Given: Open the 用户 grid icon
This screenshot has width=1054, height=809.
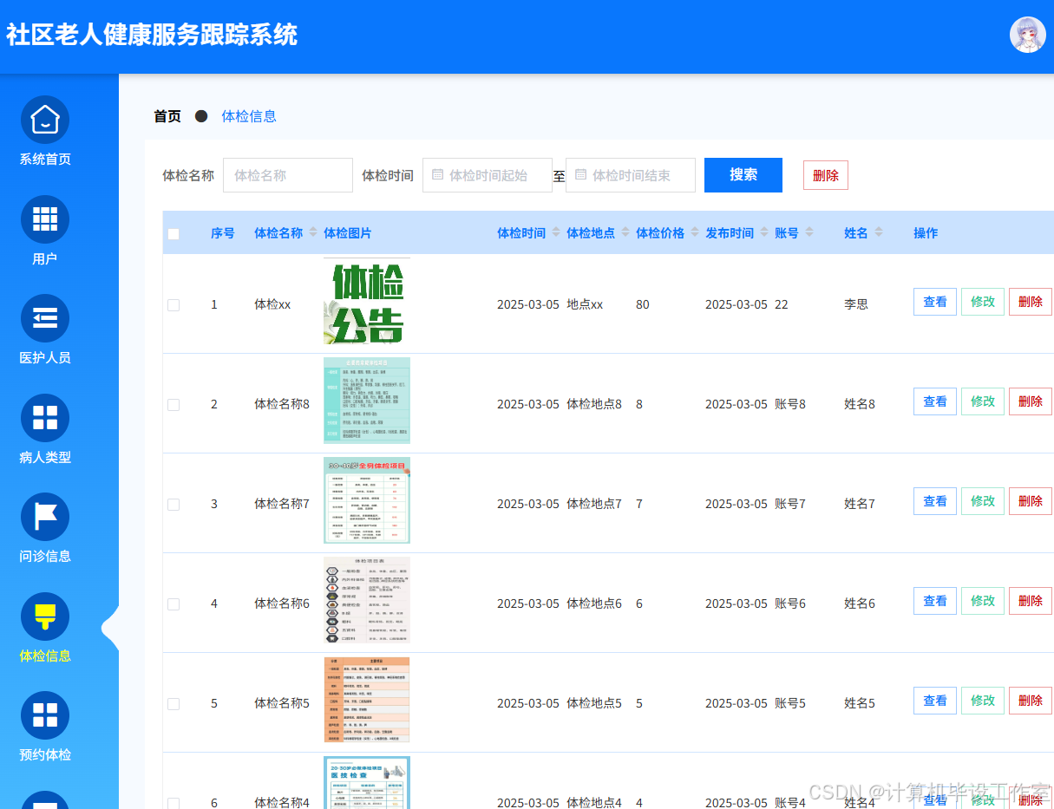Looking at the screenshot, I should click(45, 219).
